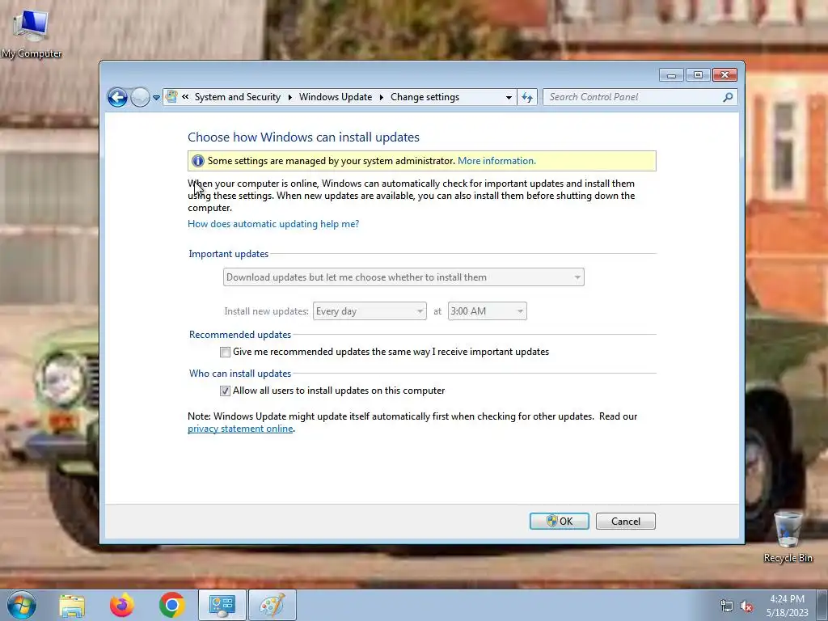Click the Cancel button
828x621 pixels.
(626, 522)
